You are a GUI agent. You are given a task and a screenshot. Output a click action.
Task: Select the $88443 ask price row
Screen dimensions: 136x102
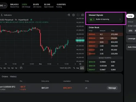pos(105,42)
